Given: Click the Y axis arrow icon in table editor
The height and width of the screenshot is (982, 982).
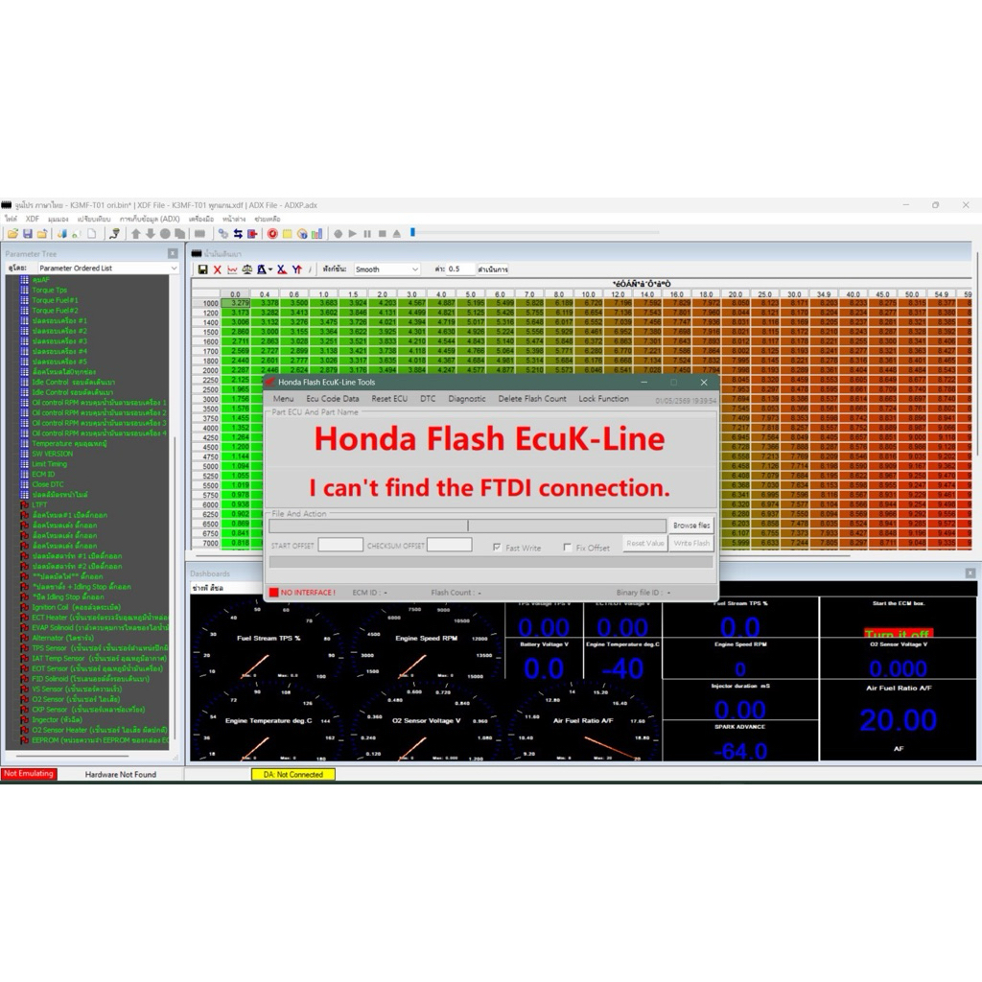Looking at the screenshot, I should [x=297, y=269].
